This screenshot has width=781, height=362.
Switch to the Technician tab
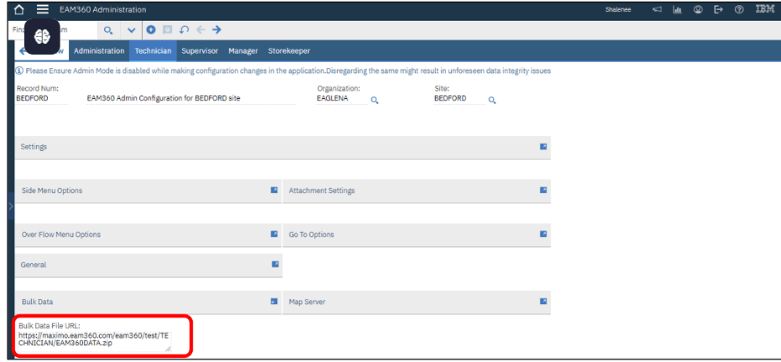(153, 50)
